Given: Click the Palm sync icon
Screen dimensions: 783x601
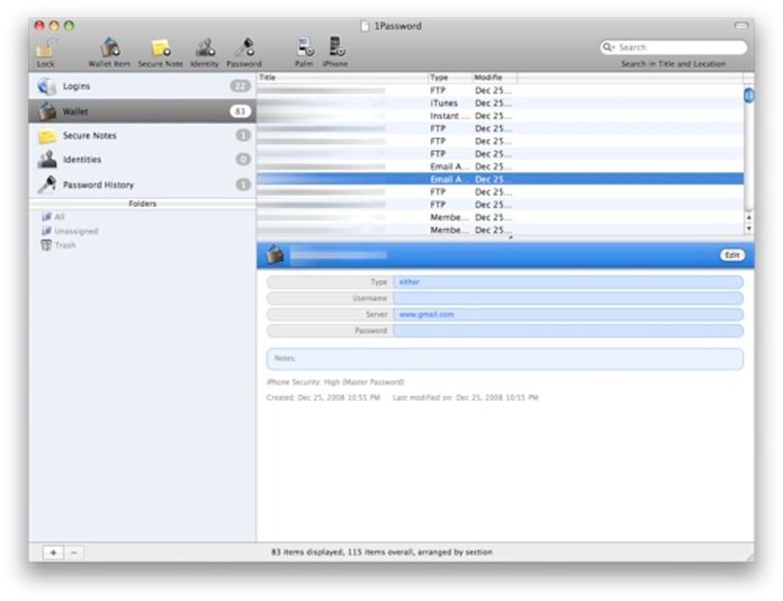Looking at the screenshot, I should (x=304, y=47).
